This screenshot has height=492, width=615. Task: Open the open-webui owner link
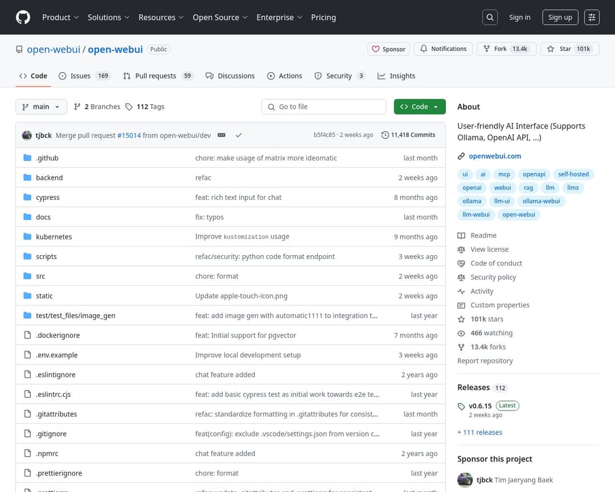coord(54,50)
